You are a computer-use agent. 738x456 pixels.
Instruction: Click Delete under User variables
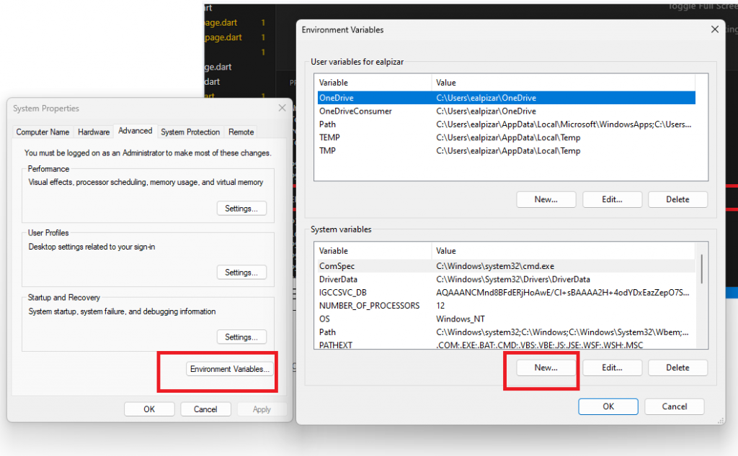point(677,199)
